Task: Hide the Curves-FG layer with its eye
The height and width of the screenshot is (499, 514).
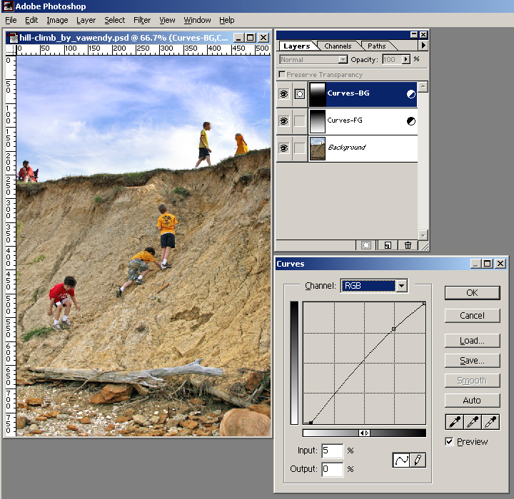Action: pos(284,121)
